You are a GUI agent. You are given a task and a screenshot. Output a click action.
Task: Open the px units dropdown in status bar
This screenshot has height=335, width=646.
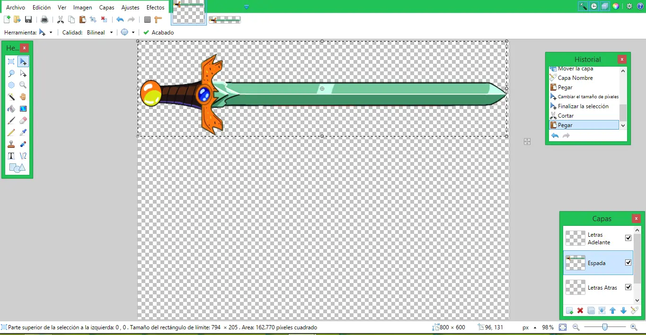tap(529, 327)
